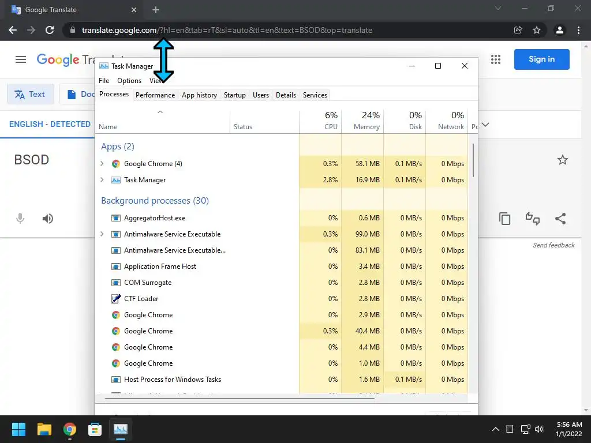Screen dimensions: 591x443
Task: Open Task Manager File menu
Action: 104,81
